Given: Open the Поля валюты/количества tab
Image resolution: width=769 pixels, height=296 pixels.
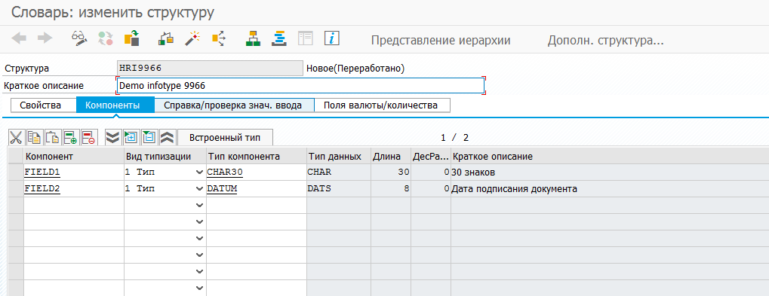Looking at the screenshot, I should tap(380, 105).
